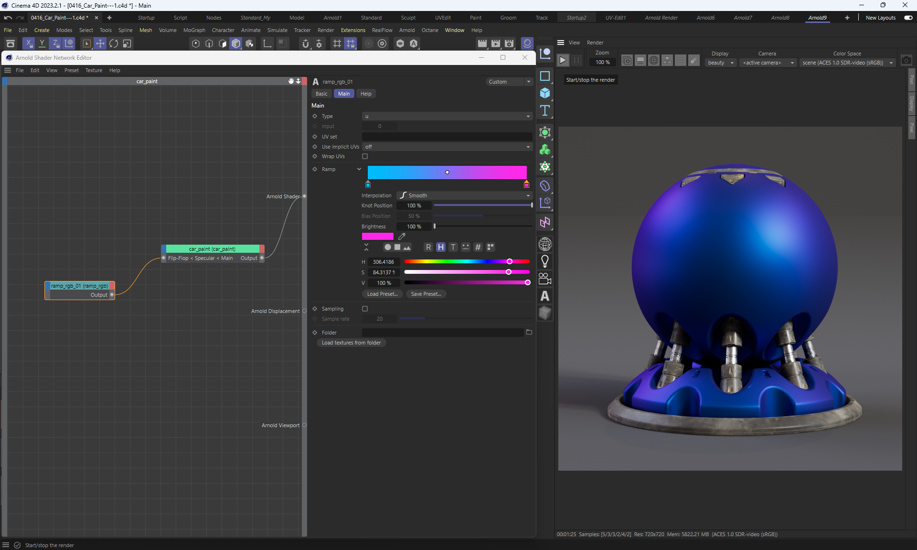This screenshot has width=917, height=550.
Task: Click the Text spline tool icon
Action: (545, 110)
